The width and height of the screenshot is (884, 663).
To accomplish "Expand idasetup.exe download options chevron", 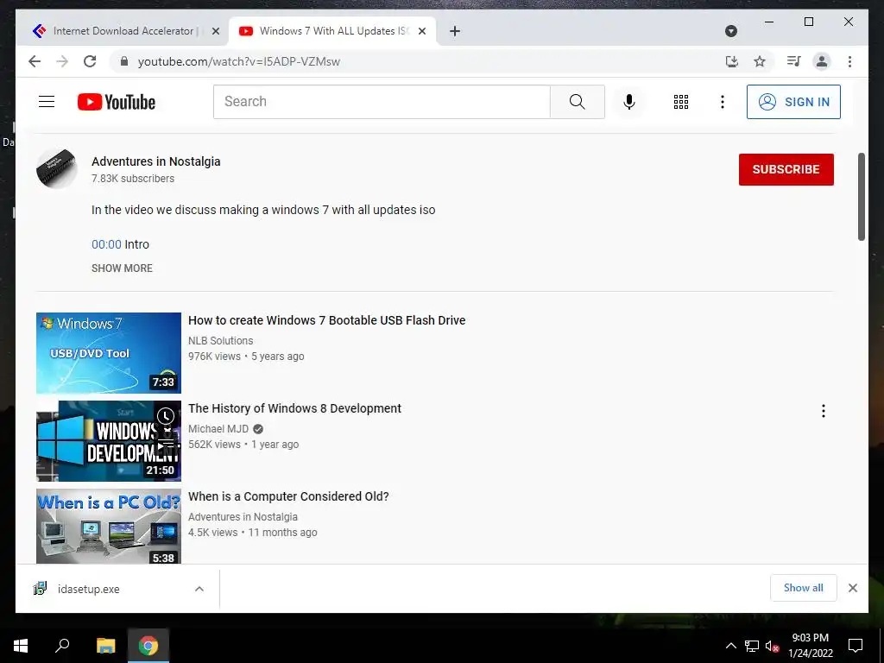I will point(199,589).
